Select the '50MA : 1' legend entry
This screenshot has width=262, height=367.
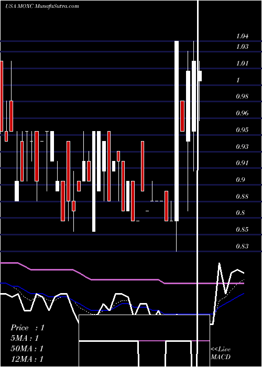tap(27, 349)
